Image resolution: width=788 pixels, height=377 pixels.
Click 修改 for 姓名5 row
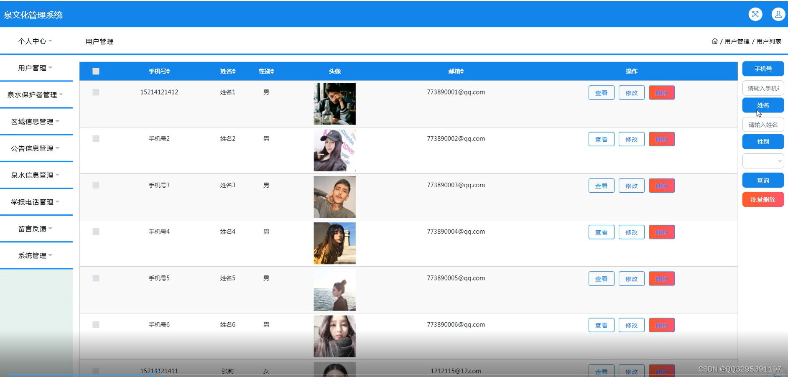631,279
